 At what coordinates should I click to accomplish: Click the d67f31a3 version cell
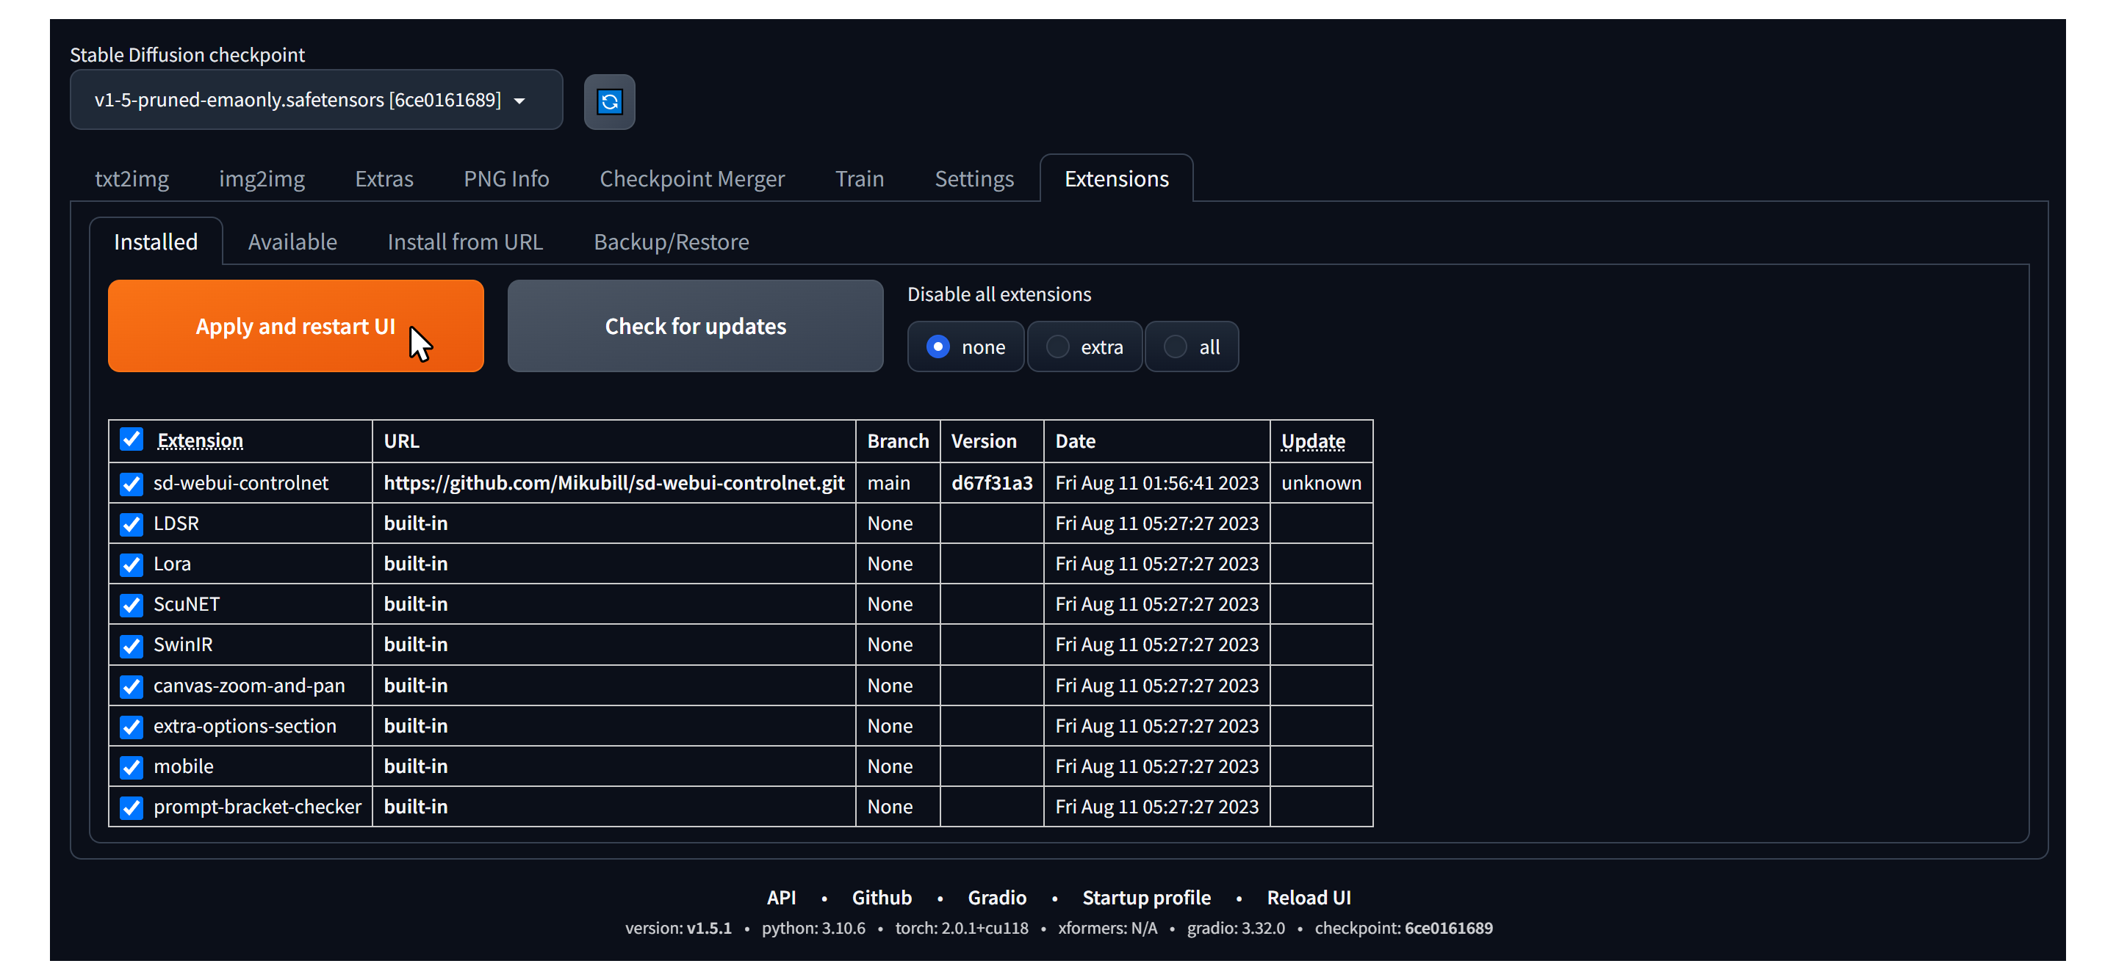point(991,482)
